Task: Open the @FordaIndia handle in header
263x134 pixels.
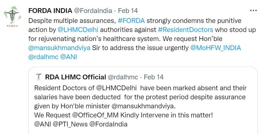Action: (93, 11)
